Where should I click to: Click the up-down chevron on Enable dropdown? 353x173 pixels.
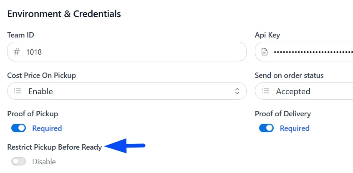(x=237, y=91)
